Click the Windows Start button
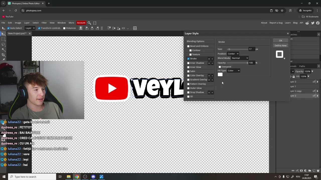 coord(4,177)
